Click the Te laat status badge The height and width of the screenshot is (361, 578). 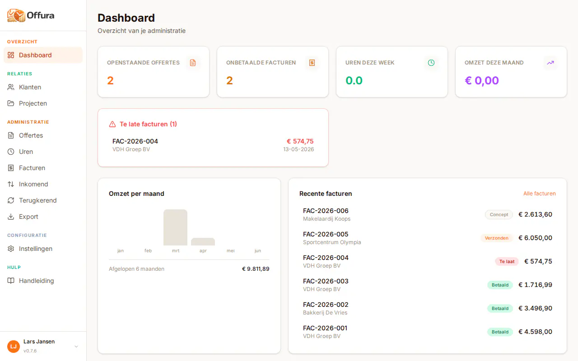coord(507,262)
